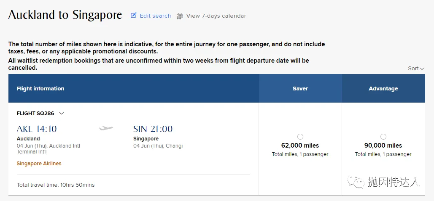Open the Edit search link
Image resolution: width=434 pixels, height=201 pixels.
point(151,16)
